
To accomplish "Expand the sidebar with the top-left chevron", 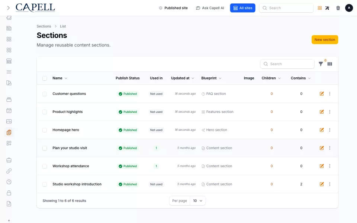I will coord(9,8).
